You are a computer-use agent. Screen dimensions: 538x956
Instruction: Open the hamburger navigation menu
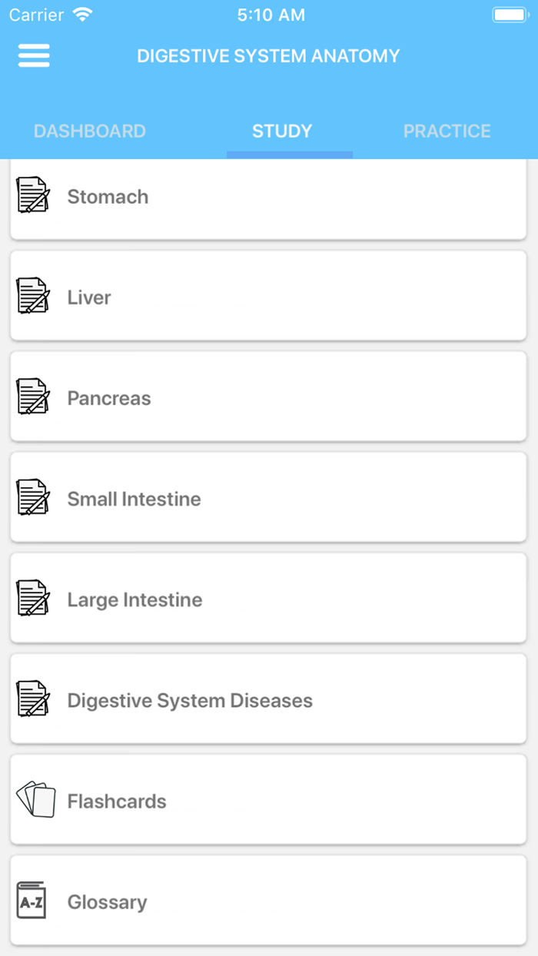click(x=33, y=55)
